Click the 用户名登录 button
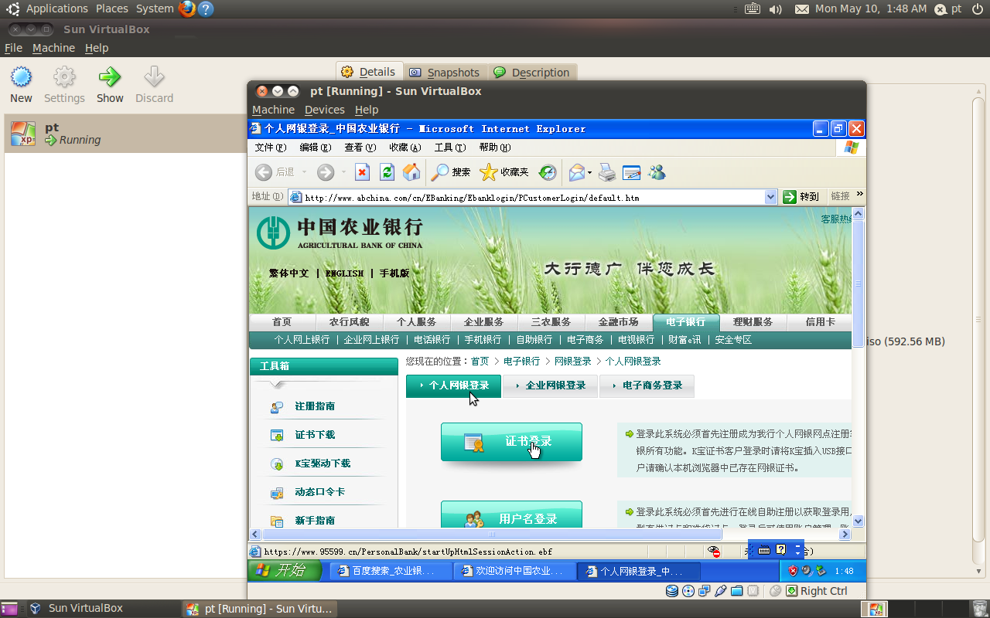The image size is (990, 618). (511, 514)
